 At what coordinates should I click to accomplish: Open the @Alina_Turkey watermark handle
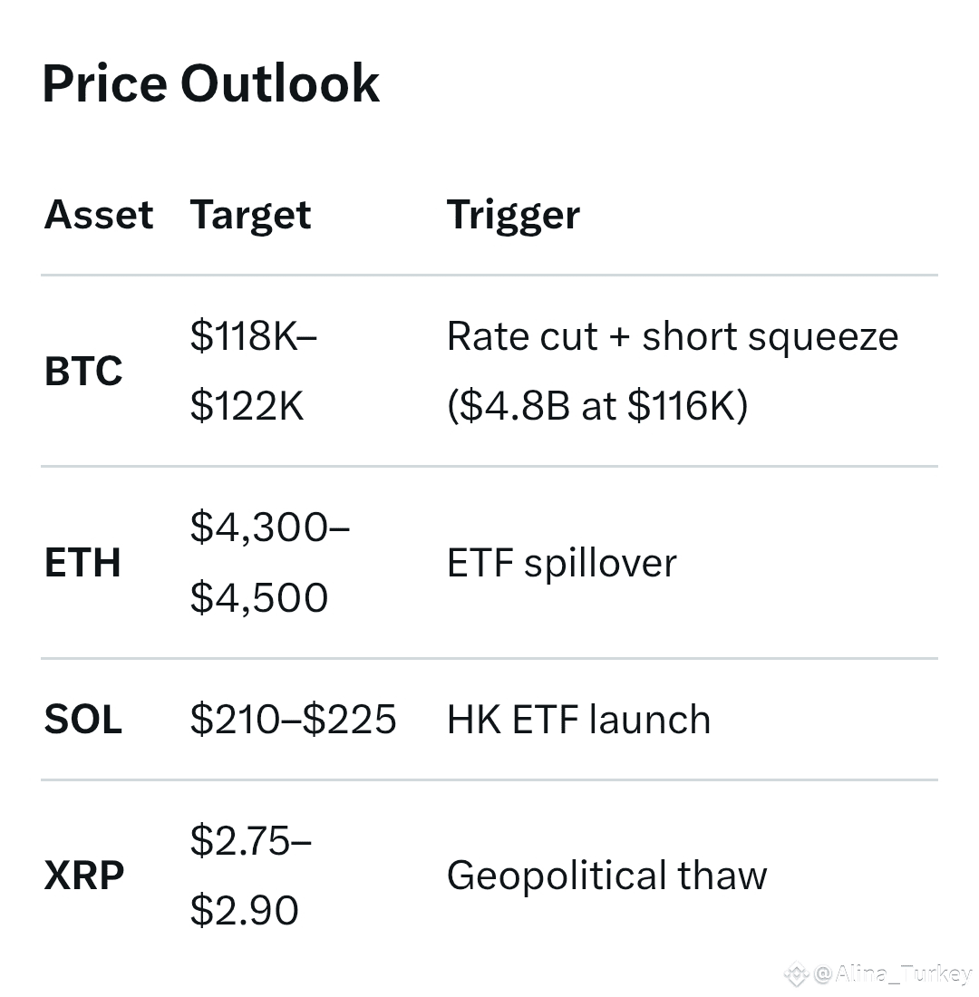coord(892,973)
